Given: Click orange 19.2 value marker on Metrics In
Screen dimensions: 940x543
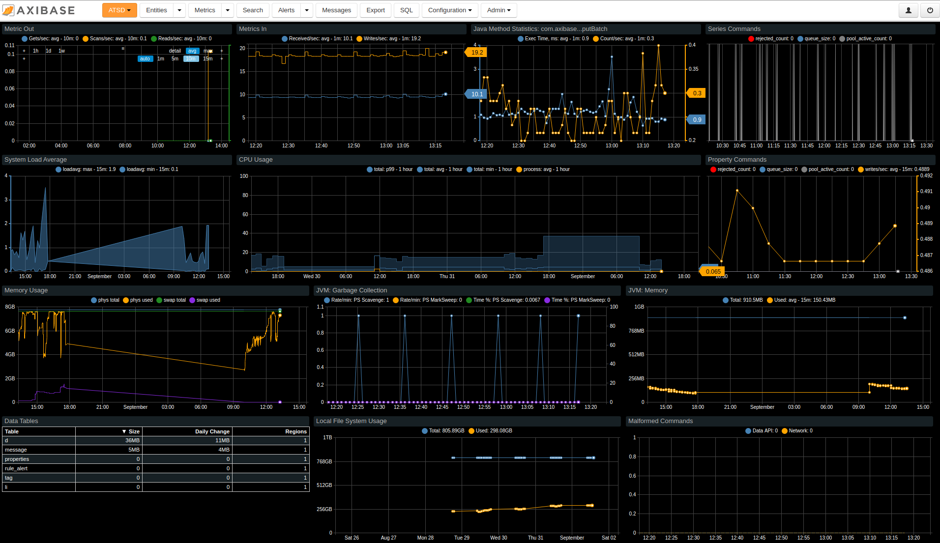Looking at the screenshot, I should pyautogui.click(x=475, y=52).
